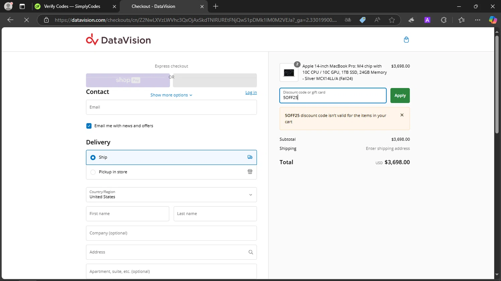Open the tab actions menu icon
The image size is (501, 281).
coord(22,6)
